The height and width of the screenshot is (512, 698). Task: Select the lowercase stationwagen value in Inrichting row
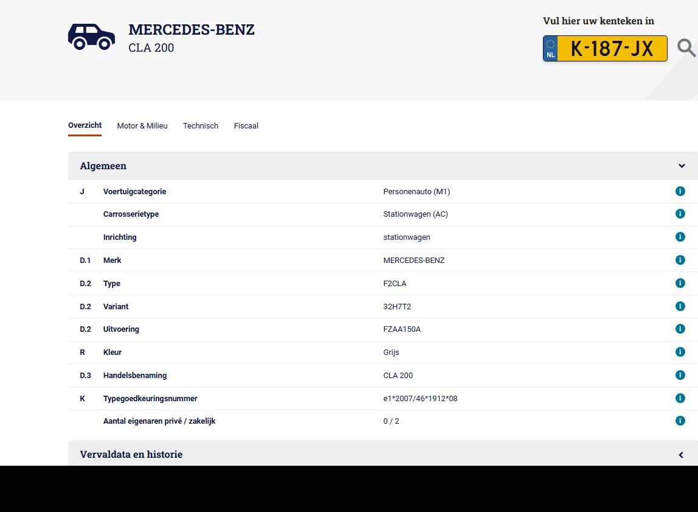(406, 237)
